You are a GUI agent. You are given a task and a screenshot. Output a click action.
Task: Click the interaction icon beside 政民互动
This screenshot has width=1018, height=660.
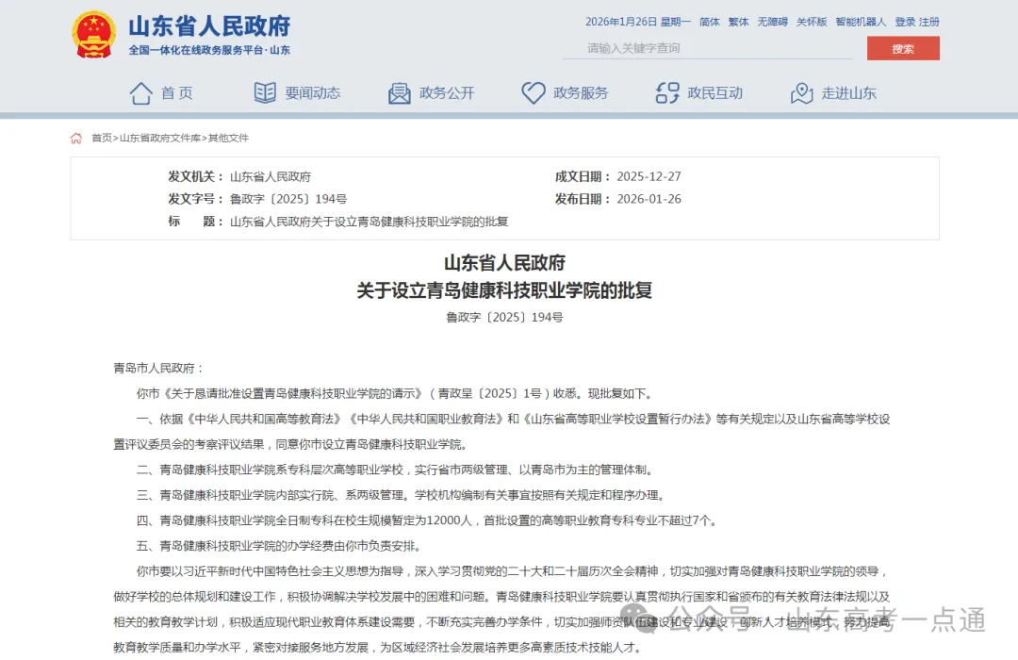pos(667,93)
